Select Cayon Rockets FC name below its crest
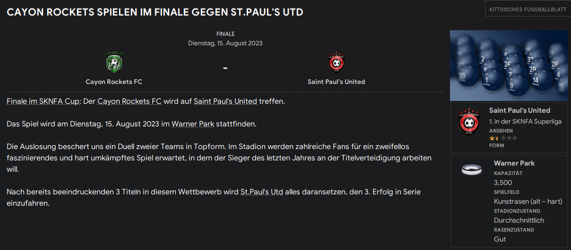The width and height of the screenshot is (571, 250). pos(113,82)
